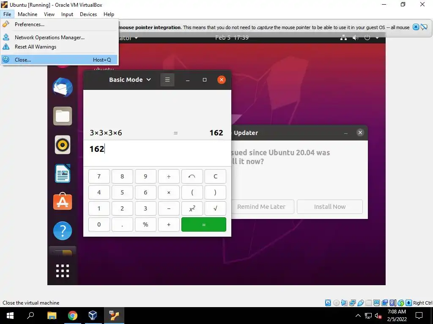Click the Ubuntu network indicator icon

point(343,38)
